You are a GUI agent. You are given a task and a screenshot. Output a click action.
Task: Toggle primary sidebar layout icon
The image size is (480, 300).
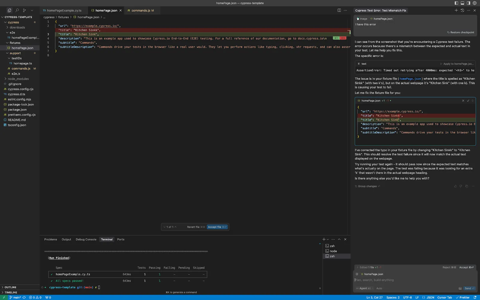pos(456,3)
